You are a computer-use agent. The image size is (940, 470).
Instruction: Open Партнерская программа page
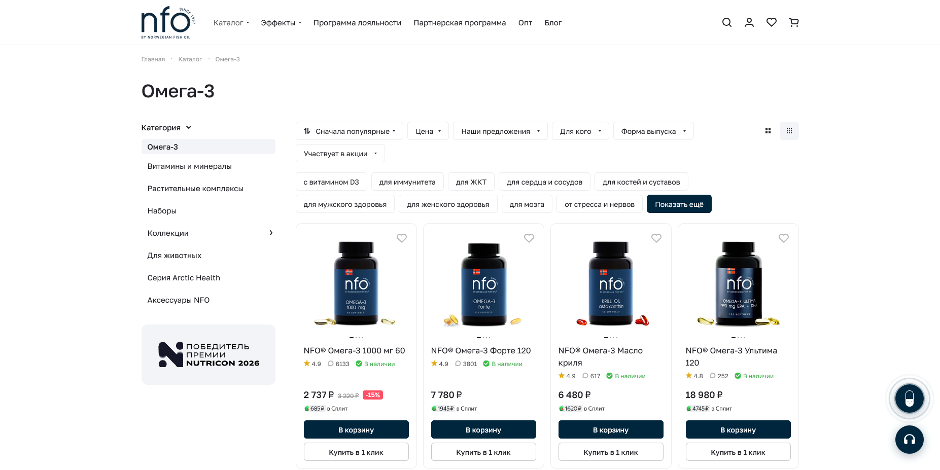click(460, 23)
